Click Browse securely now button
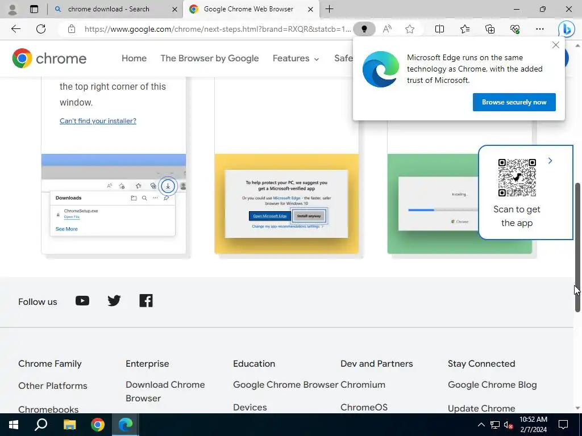The height and width of the screenshot is (436, 582). pos(514,102)
